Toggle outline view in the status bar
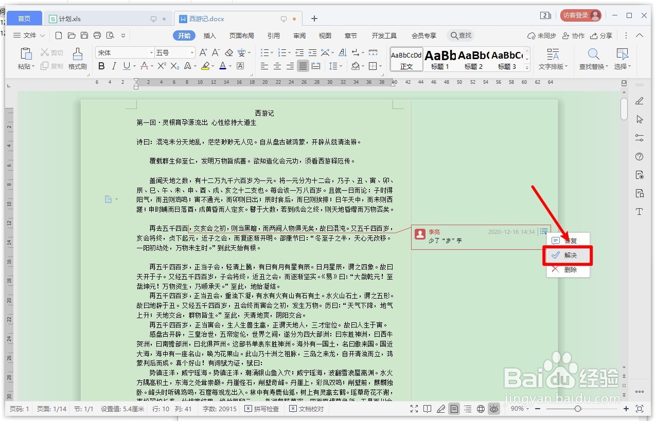656x421 pixels. point(467,409)
